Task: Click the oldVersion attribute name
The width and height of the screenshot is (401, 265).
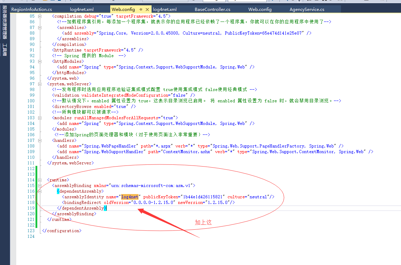Action: [116, 203]
